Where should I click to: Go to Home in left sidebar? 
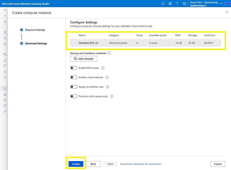(x=5, y=21)
